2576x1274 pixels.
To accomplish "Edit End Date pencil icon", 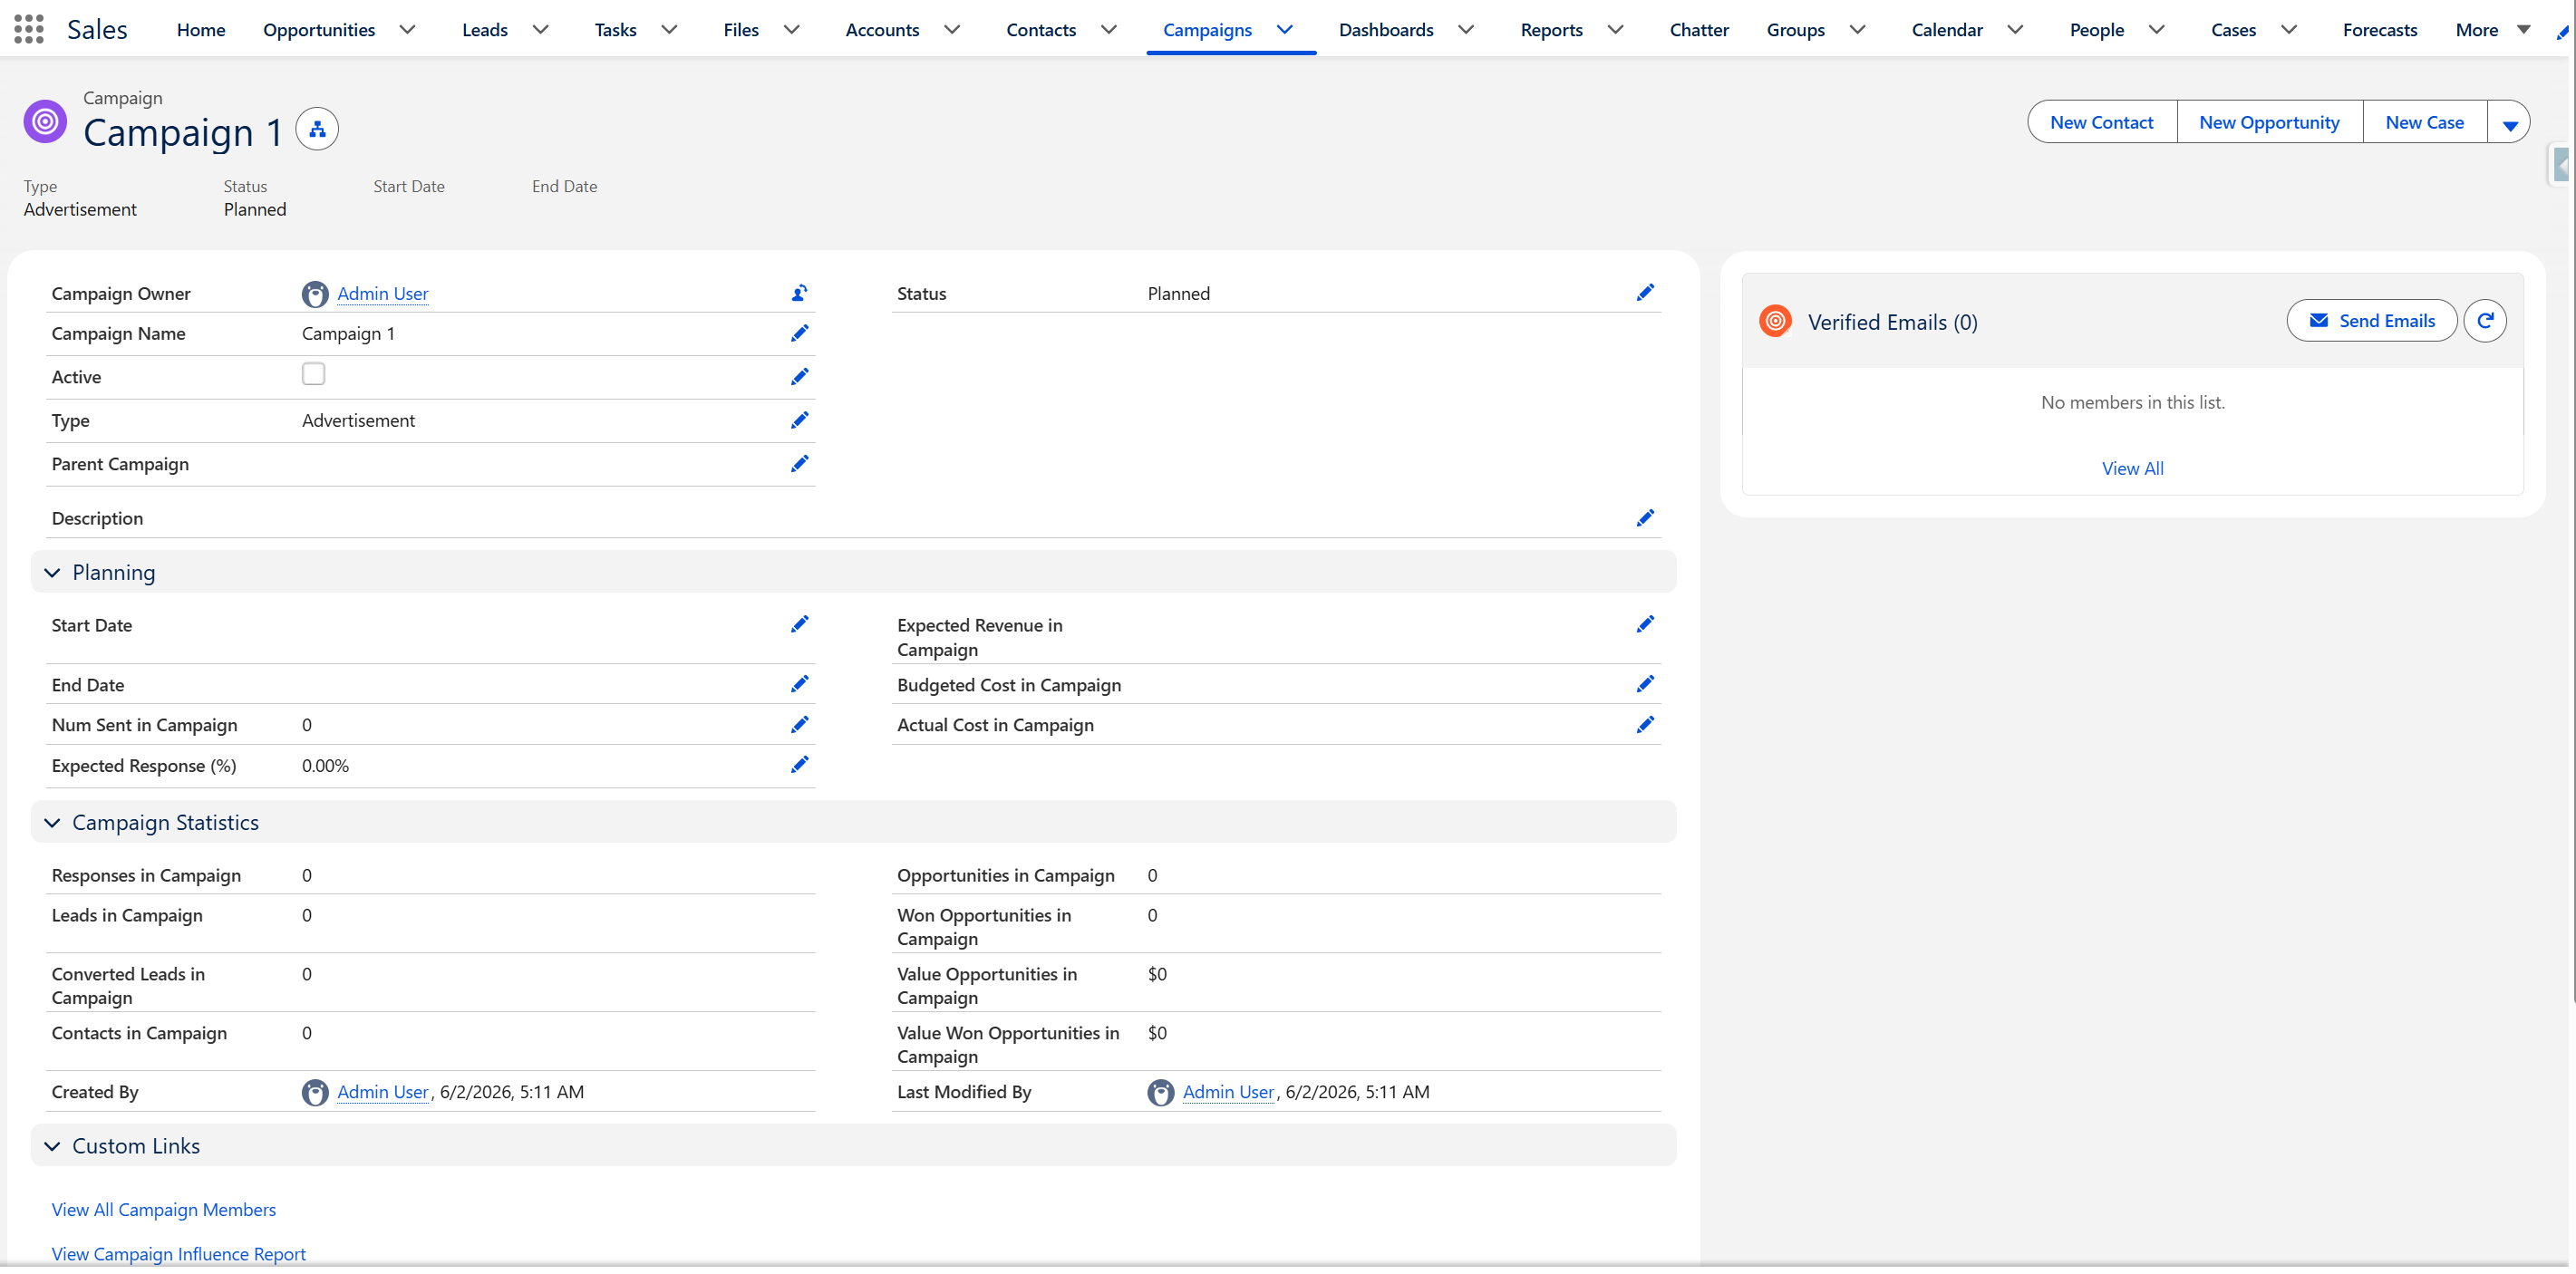I will click(800, 684).
